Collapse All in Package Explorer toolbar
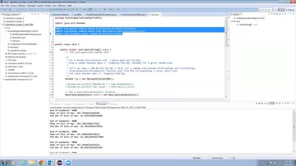This screenshot has width=296, height=166. pyautogui.click(x=32, y=14)
